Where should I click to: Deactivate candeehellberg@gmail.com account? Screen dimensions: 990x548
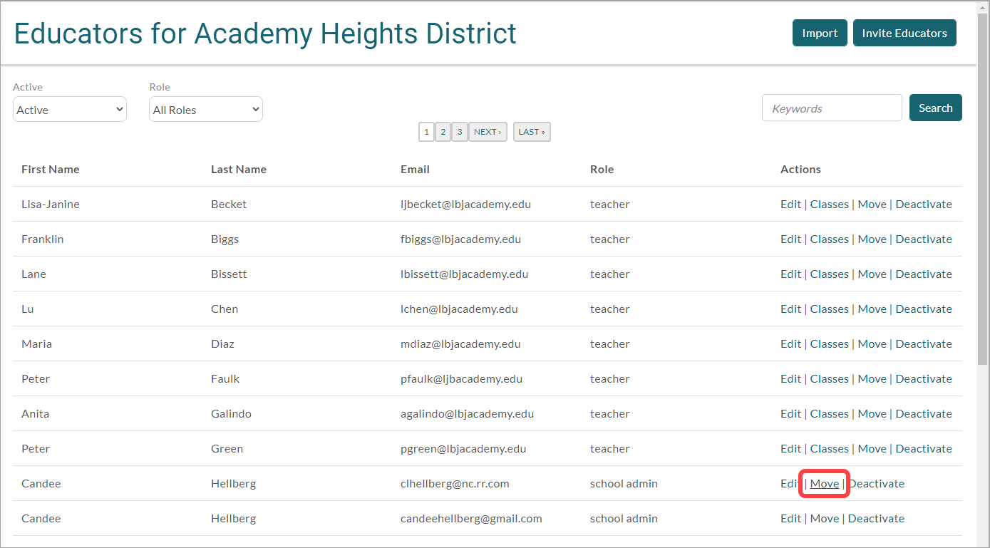(876, 519)
